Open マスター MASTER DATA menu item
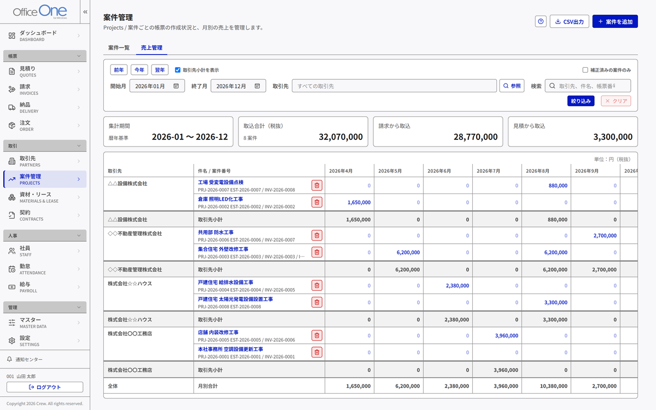 45,323
